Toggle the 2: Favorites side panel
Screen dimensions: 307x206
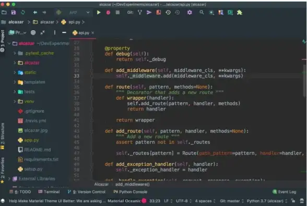[2, 170]
